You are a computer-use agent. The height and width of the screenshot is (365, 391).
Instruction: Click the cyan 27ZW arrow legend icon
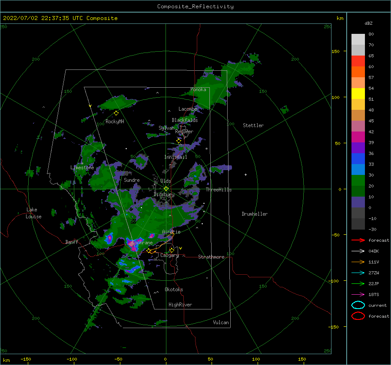click(358, 273)
